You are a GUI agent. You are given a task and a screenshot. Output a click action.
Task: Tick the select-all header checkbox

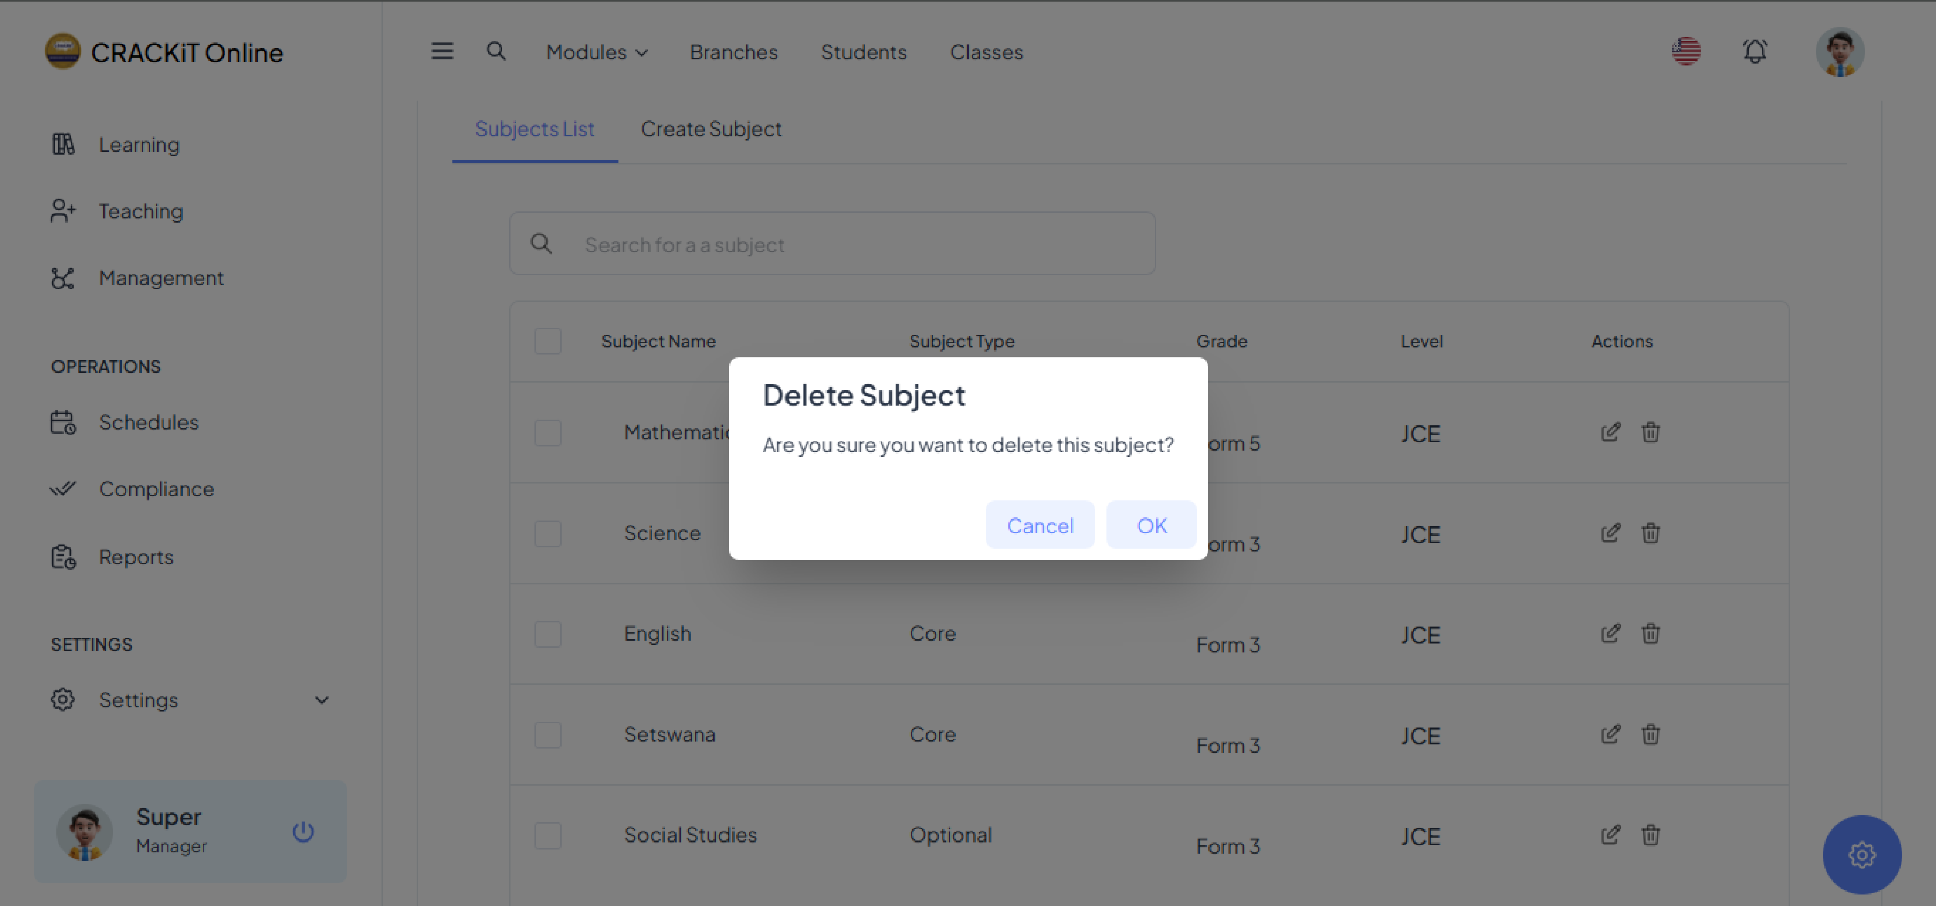tap(548, 341)
